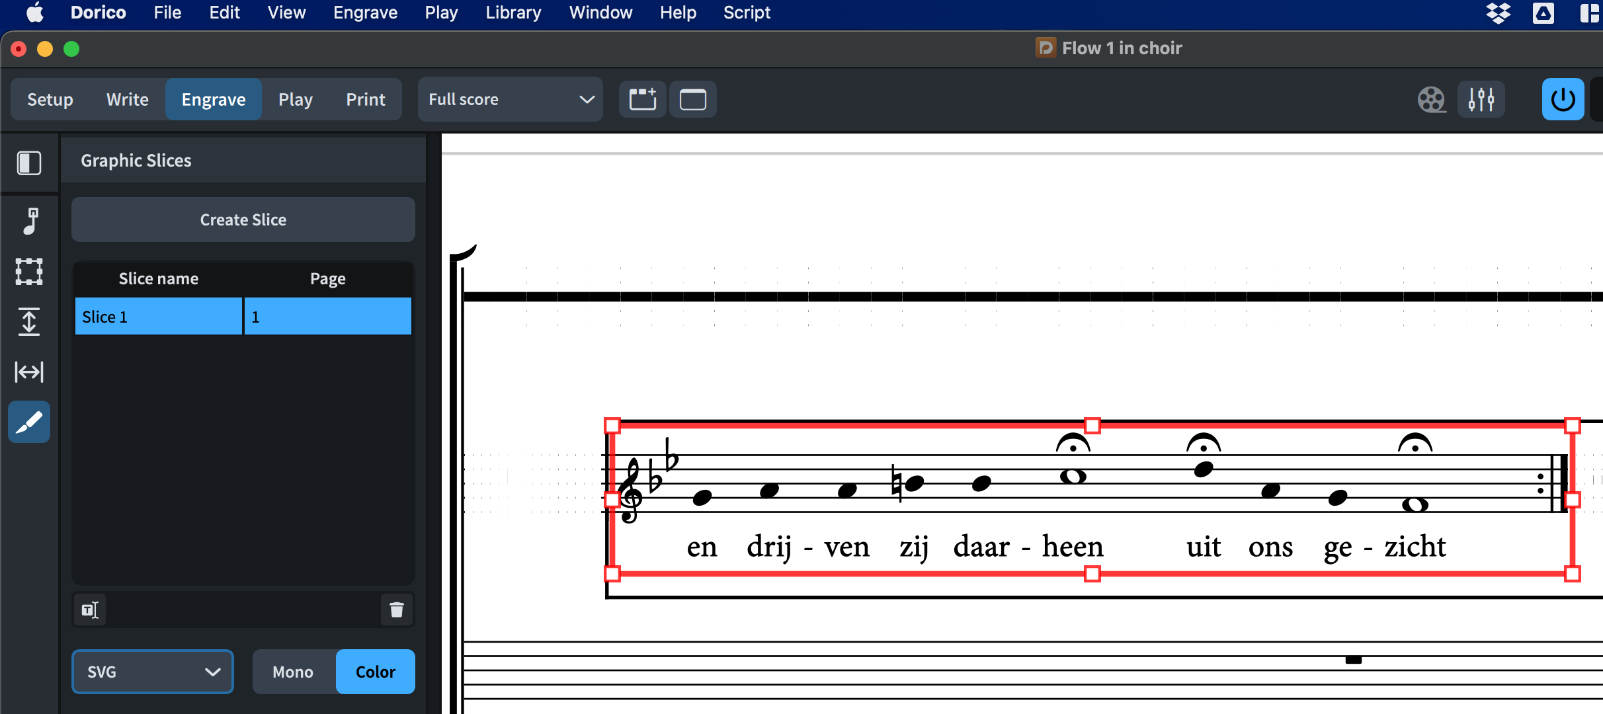The width and height of the screenshot is (1603, 714).
Task: Select the Staff Spacing tool
Action: click(x=29, y=321)
